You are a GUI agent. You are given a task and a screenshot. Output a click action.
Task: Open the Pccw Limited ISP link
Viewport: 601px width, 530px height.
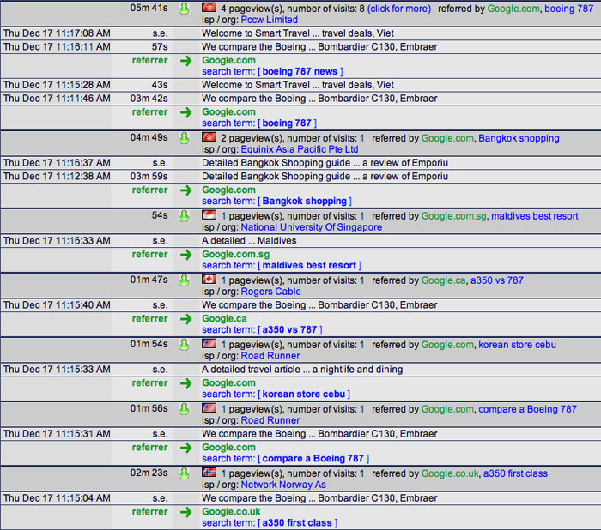[270, 20]
